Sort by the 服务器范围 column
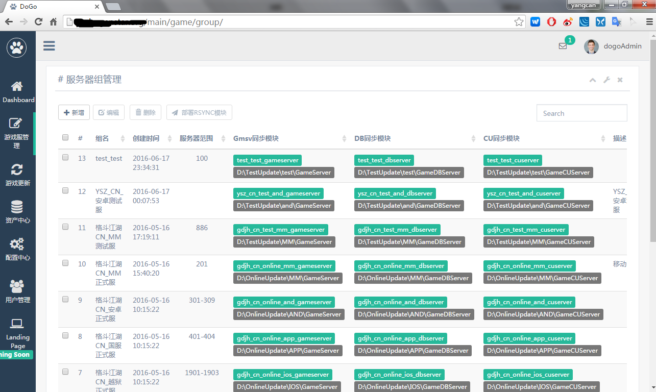Image resolution: width=656 pixels, height=392 pixels. [x=202, y=139]
